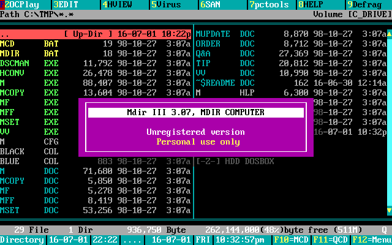Click the Path C:\TMP\*.* text
Image resolution: width=392 pixels, height=245 pixels.
click(x=37, y=15)
